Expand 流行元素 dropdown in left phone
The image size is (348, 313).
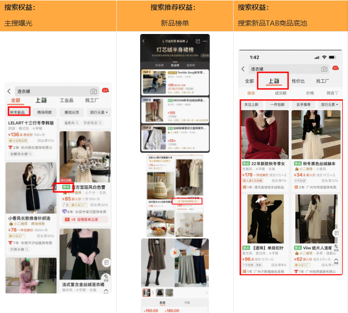99,112
